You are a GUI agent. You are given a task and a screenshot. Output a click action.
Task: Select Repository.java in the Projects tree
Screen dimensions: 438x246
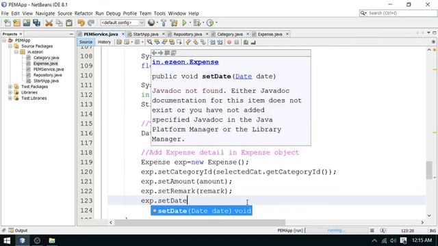[x=47, y=75]
